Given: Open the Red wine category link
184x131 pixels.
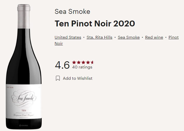Looking at the screenshot, I should tap(154, 37).
